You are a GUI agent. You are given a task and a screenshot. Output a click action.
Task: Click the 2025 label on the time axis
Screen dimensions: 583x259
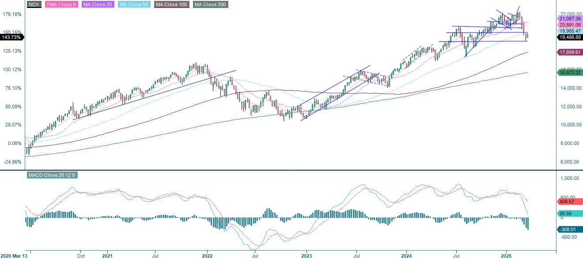(x=505, y=255)
